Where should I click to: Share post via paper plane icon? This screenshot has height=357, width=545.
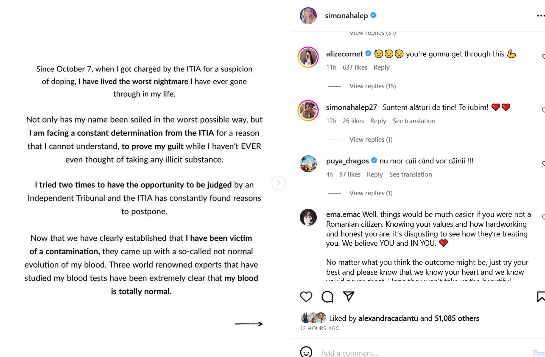pyautogui.click(x=349, y=296)
